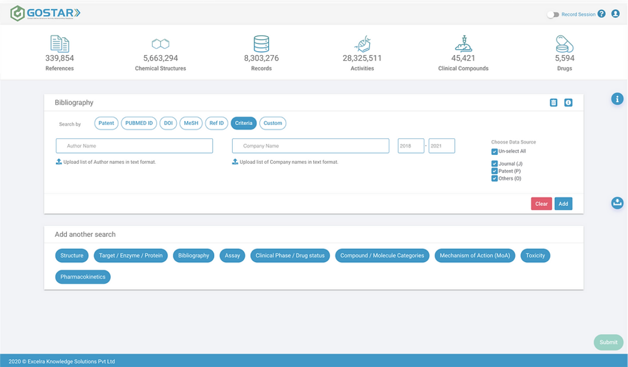Click the Company Name input field
Image resolution: width=628 pixels, height=367 pixels.
pos(311,146)
